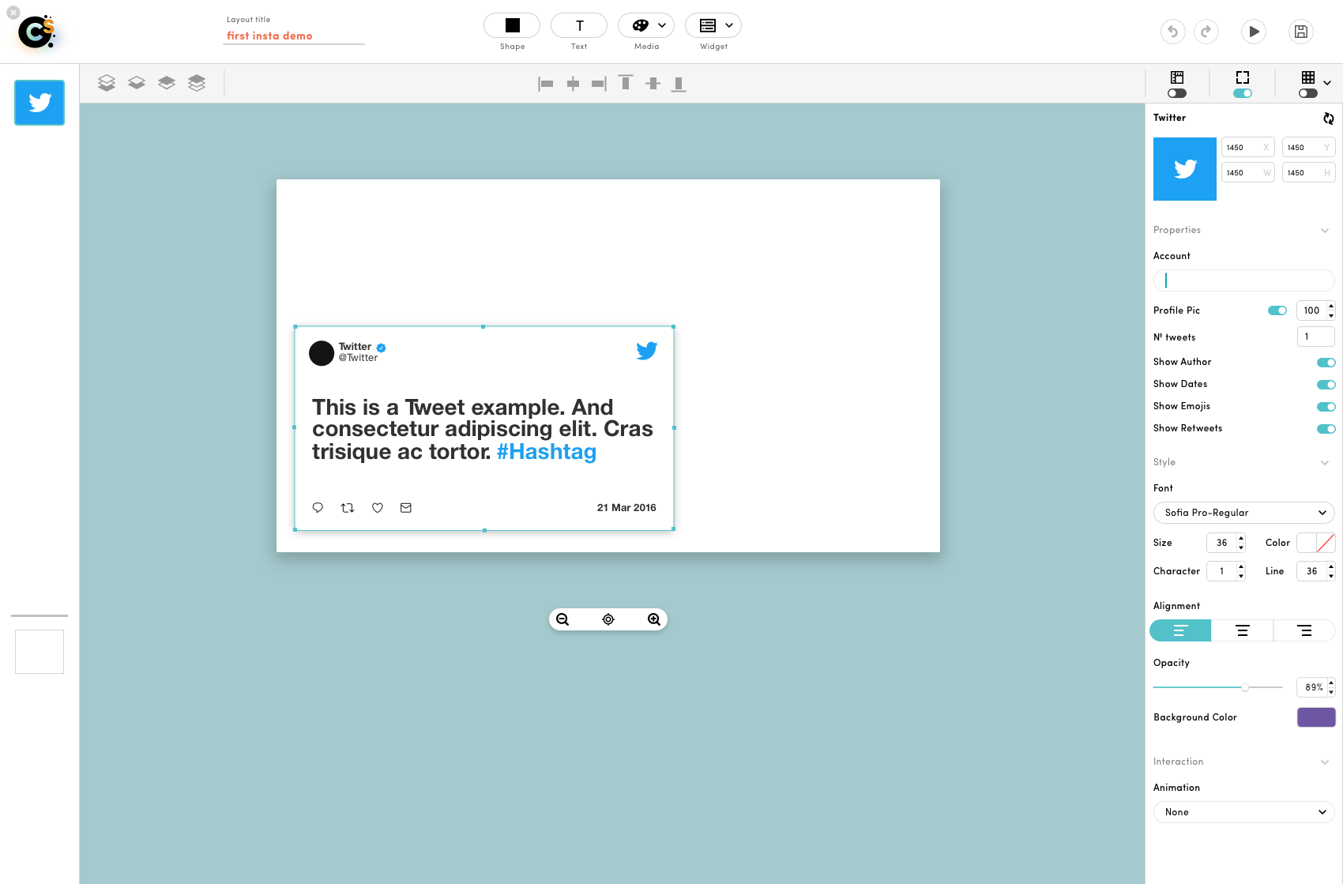The height and width of the screenshot is (884, 1343).
Task: Edit the layout title field
Action: pos(294,36)
